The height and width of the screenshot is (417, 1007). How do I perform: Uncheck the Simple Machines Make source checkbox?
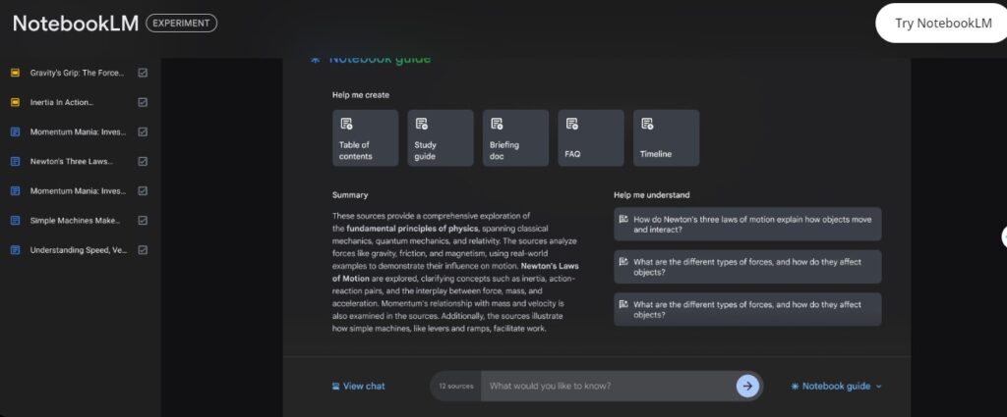(x=143, y=221)
